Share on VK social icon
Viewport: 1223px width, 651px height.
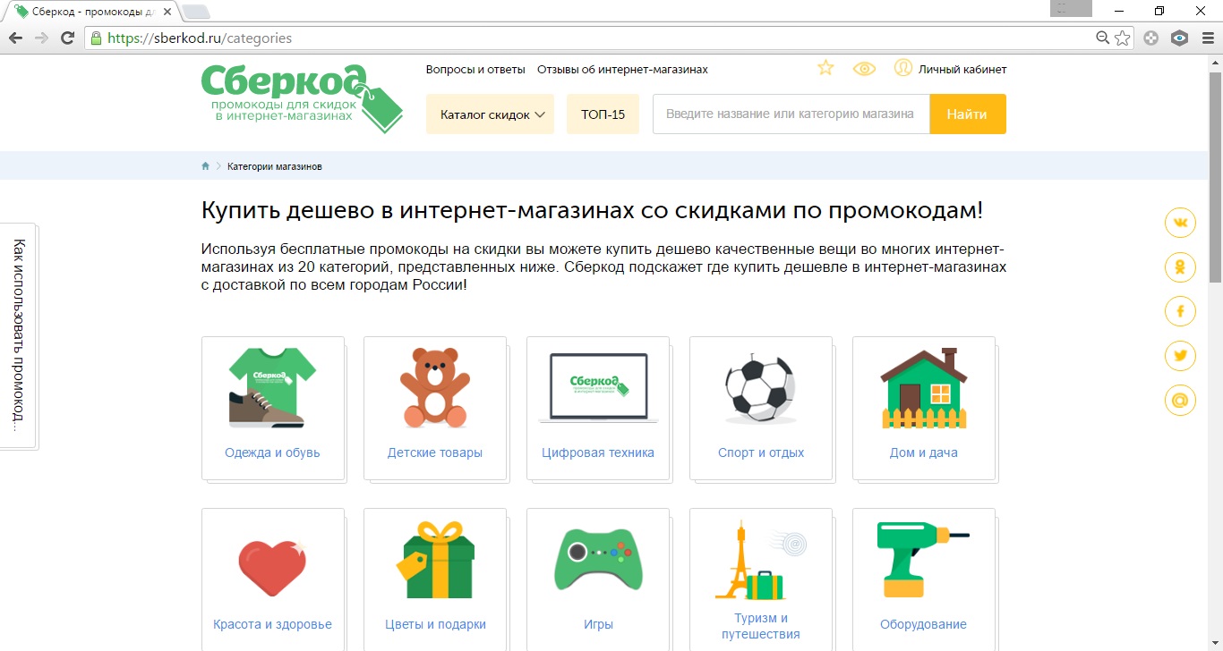click(1180, 222)
